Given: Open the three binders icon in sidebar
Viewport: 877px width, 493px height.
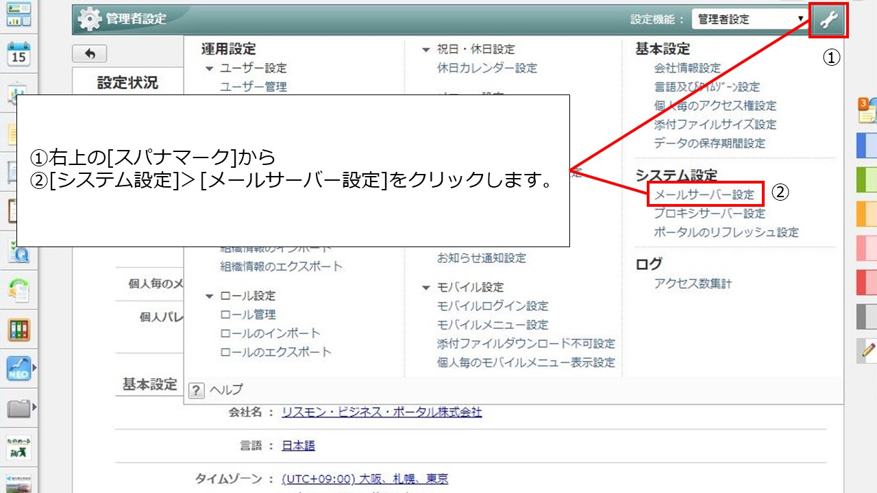Looking at the screenshot, I should click(x=18, y=330).
